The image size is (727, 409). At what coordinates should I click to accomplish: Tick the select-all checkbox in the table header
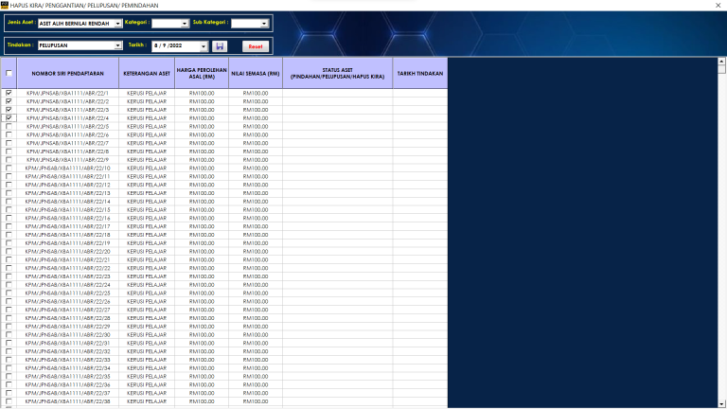pyautogui.click(x=9, y=73)
